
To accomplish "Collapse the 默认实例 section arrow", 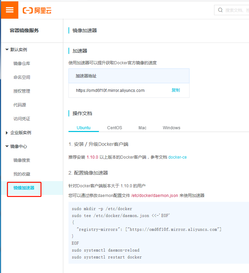I will (7, 50).
